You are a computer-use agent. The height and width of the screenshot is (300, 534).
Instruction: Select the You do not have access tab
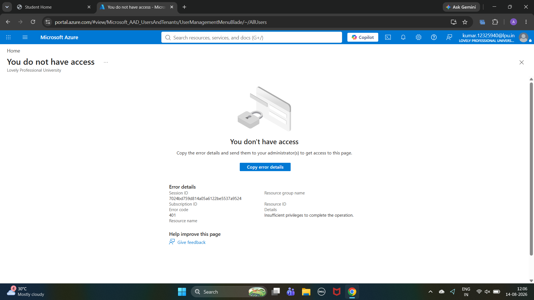point(137,7)
